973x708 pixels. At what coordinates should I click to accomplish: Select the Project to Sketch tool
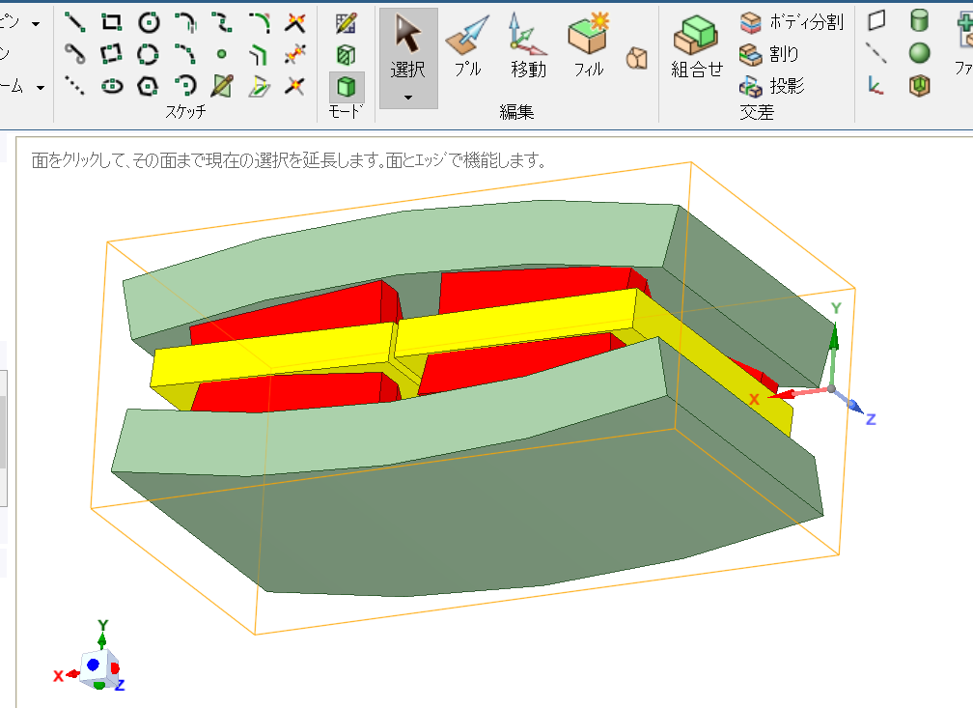tap(259, 86)
